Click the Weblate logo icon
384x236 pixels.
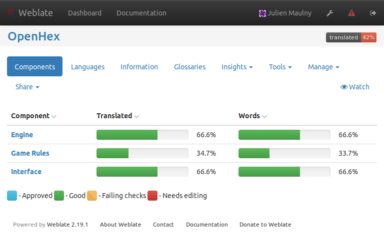click(x=11, y=12)
